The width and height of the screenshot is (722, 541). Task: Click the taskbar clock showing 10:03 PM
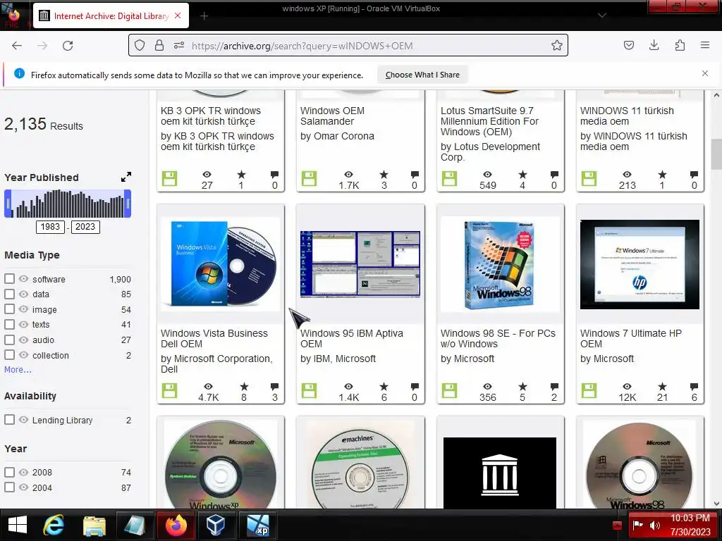pos(690,518)
